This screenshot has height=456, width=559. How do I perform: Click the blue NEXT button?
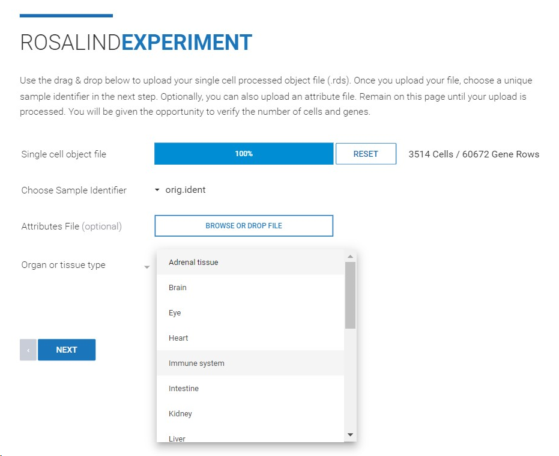point(67,350)
